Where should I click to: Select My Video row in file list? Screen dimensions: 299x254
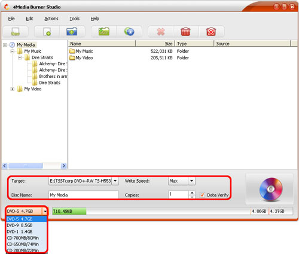182,58
